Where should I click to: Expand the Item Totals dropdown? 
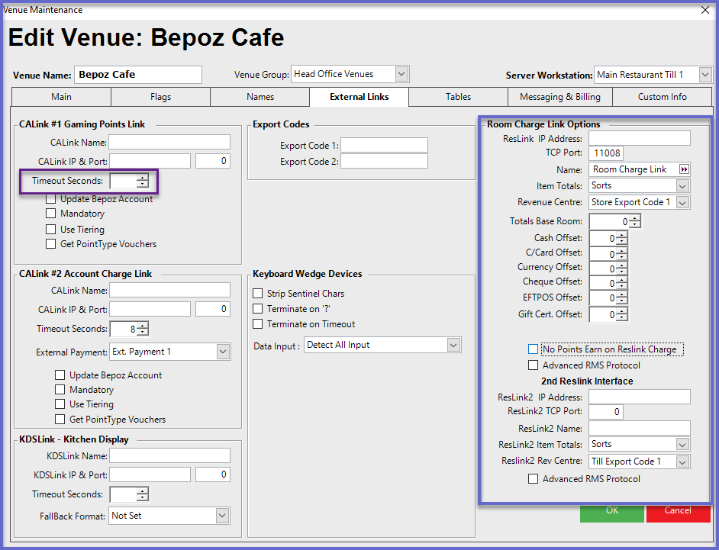click(682, 185)
